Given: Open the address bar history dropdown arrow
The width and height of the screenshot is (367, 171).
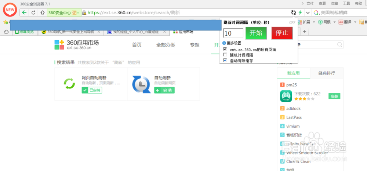Looking at the screenshot, I should point(308,12).
